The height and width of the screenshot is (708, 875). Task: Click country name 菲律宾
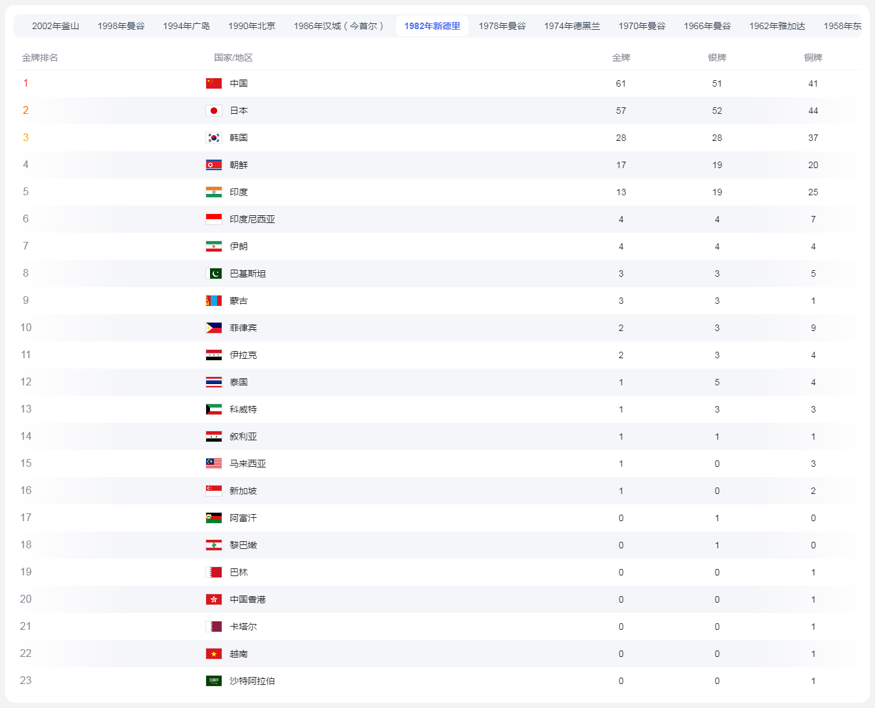coord(244,328)
